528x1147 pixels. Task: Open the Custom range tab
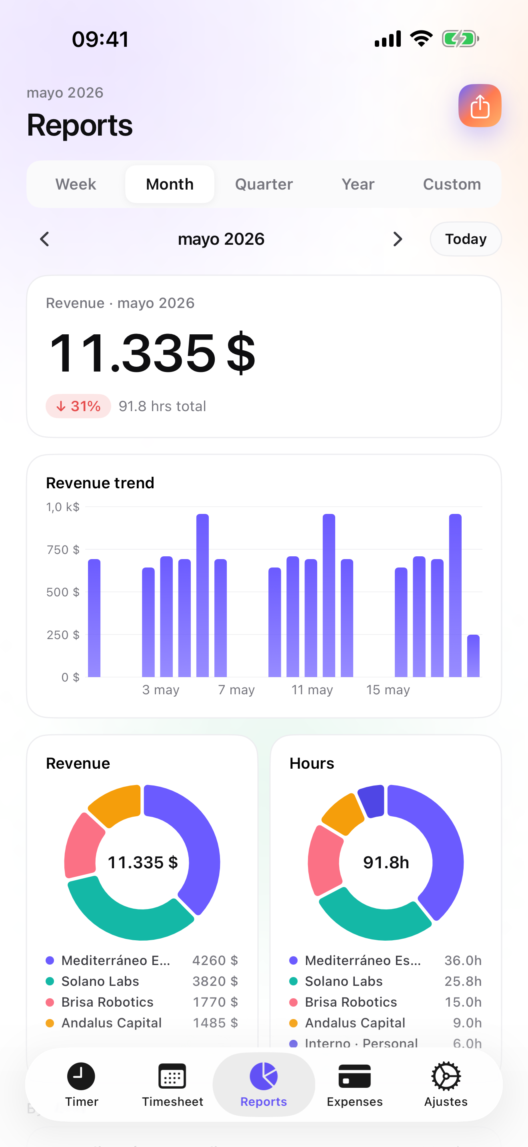pyautogui.click(x=452, y=184)
